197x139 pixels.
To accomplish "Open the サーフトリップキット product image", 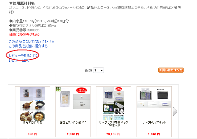I will [x=154, y=98].
